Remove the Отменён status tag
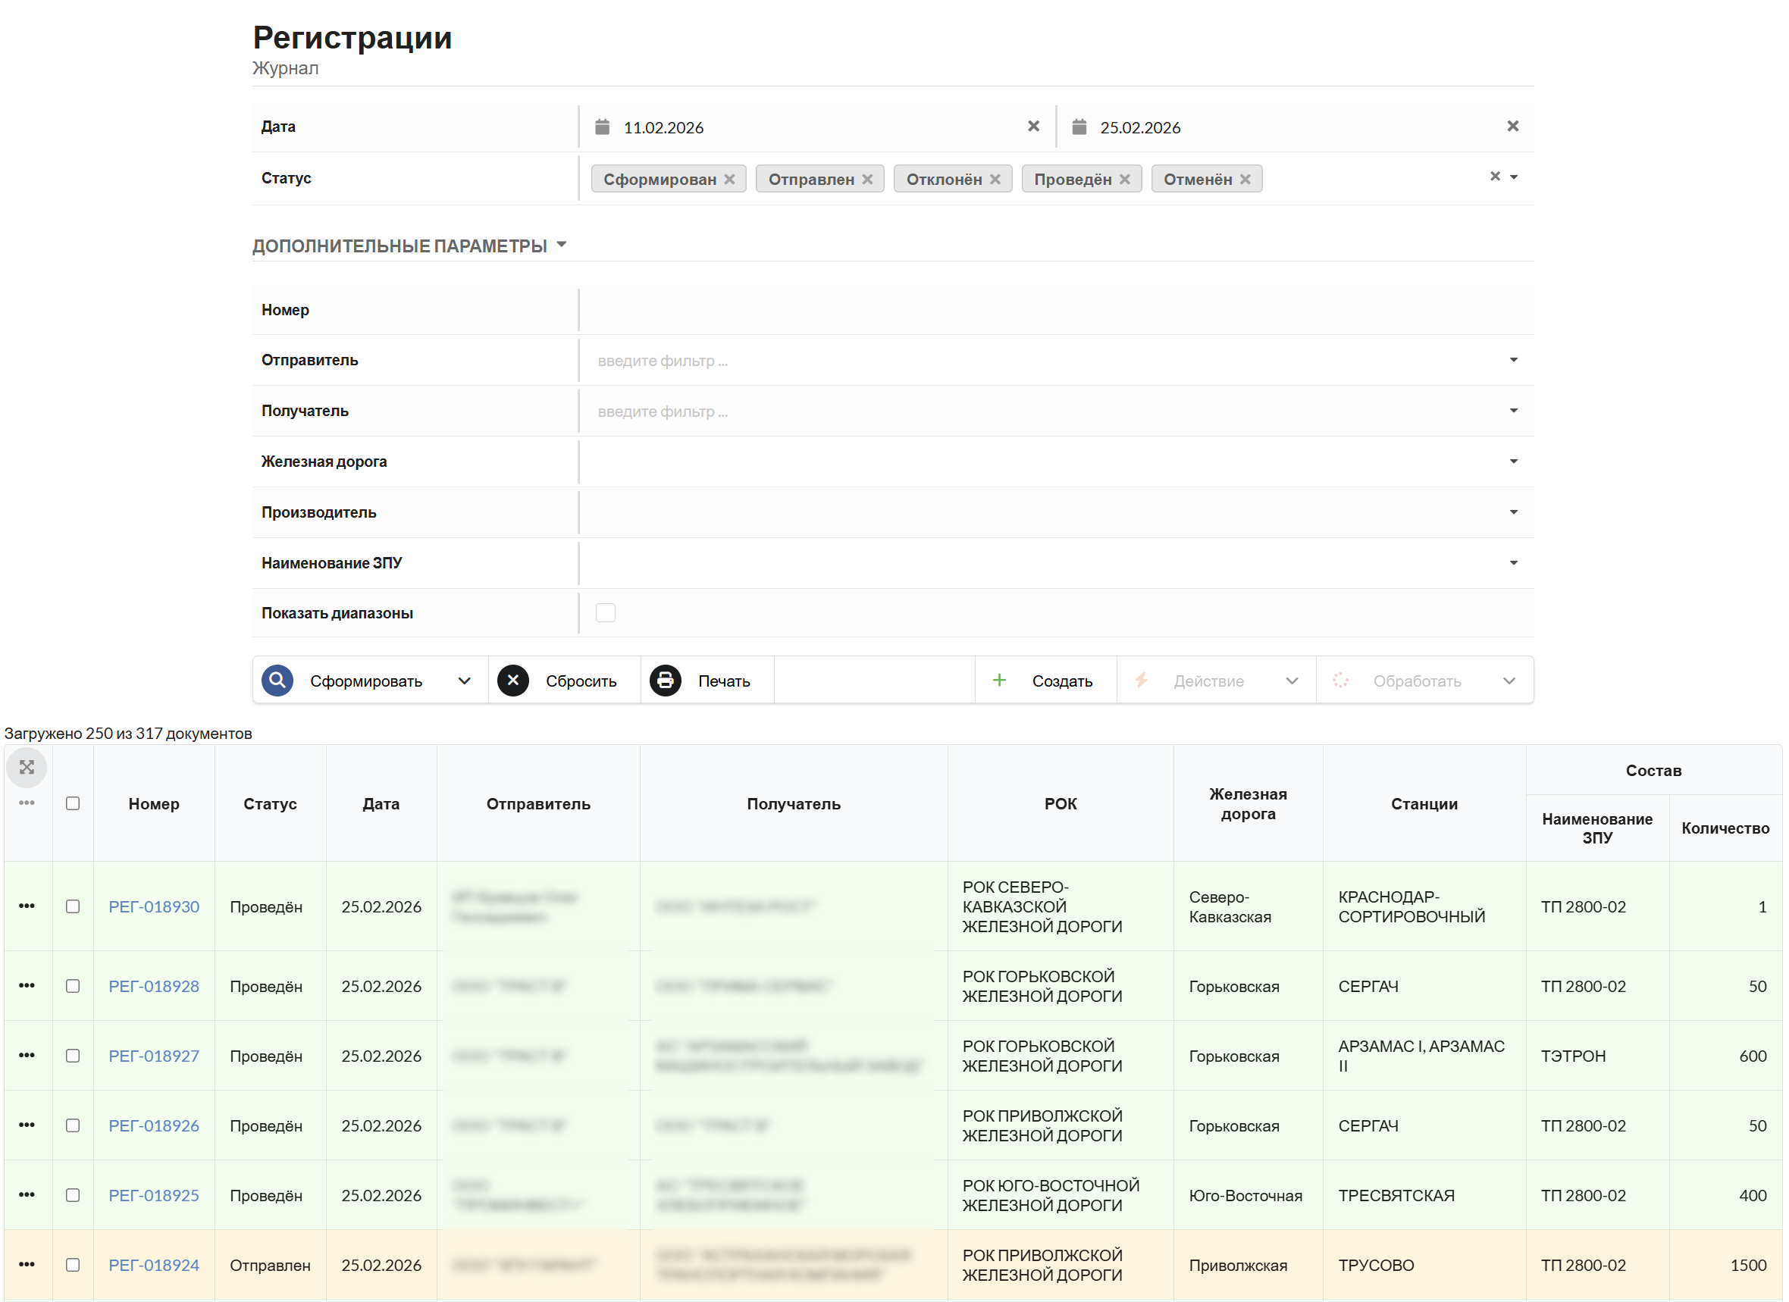Viewport: 1789px width, 1302px height. tap(1245, 179)
